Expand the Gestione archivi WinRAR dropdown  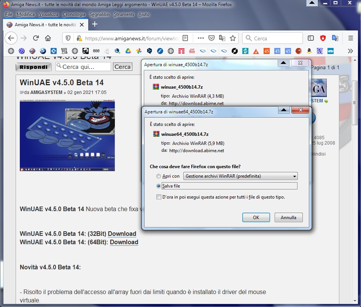point(294,177)
